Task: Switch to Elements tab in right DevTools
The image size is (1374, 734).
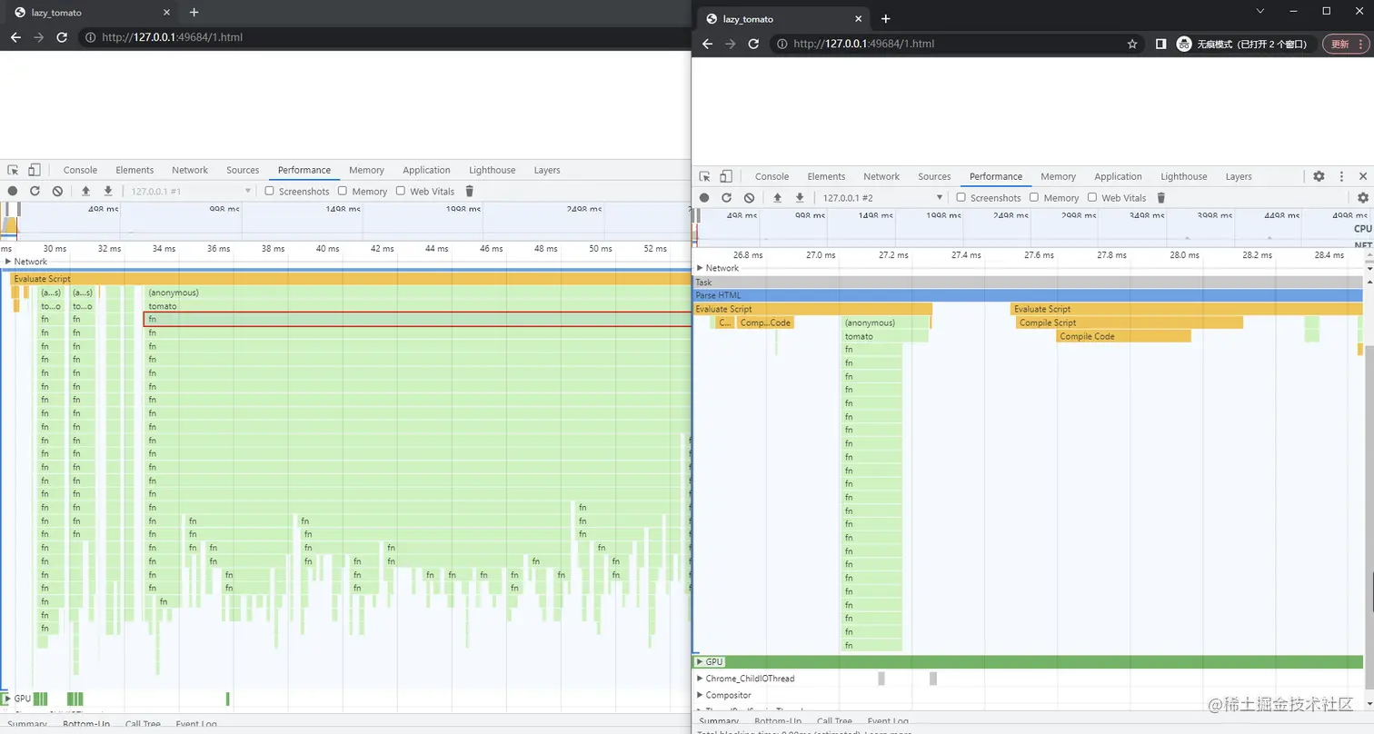Action: pos(826,176)
